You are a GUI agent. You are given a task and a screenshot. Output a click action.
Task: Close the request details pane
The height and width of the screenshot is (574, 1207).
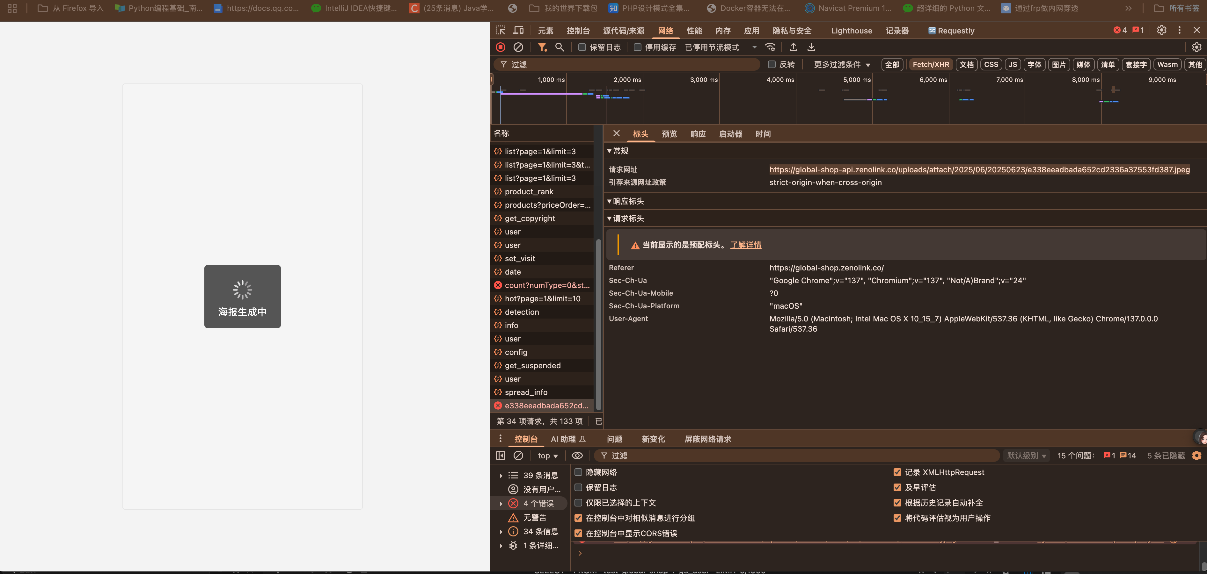[x=617, y=133]
